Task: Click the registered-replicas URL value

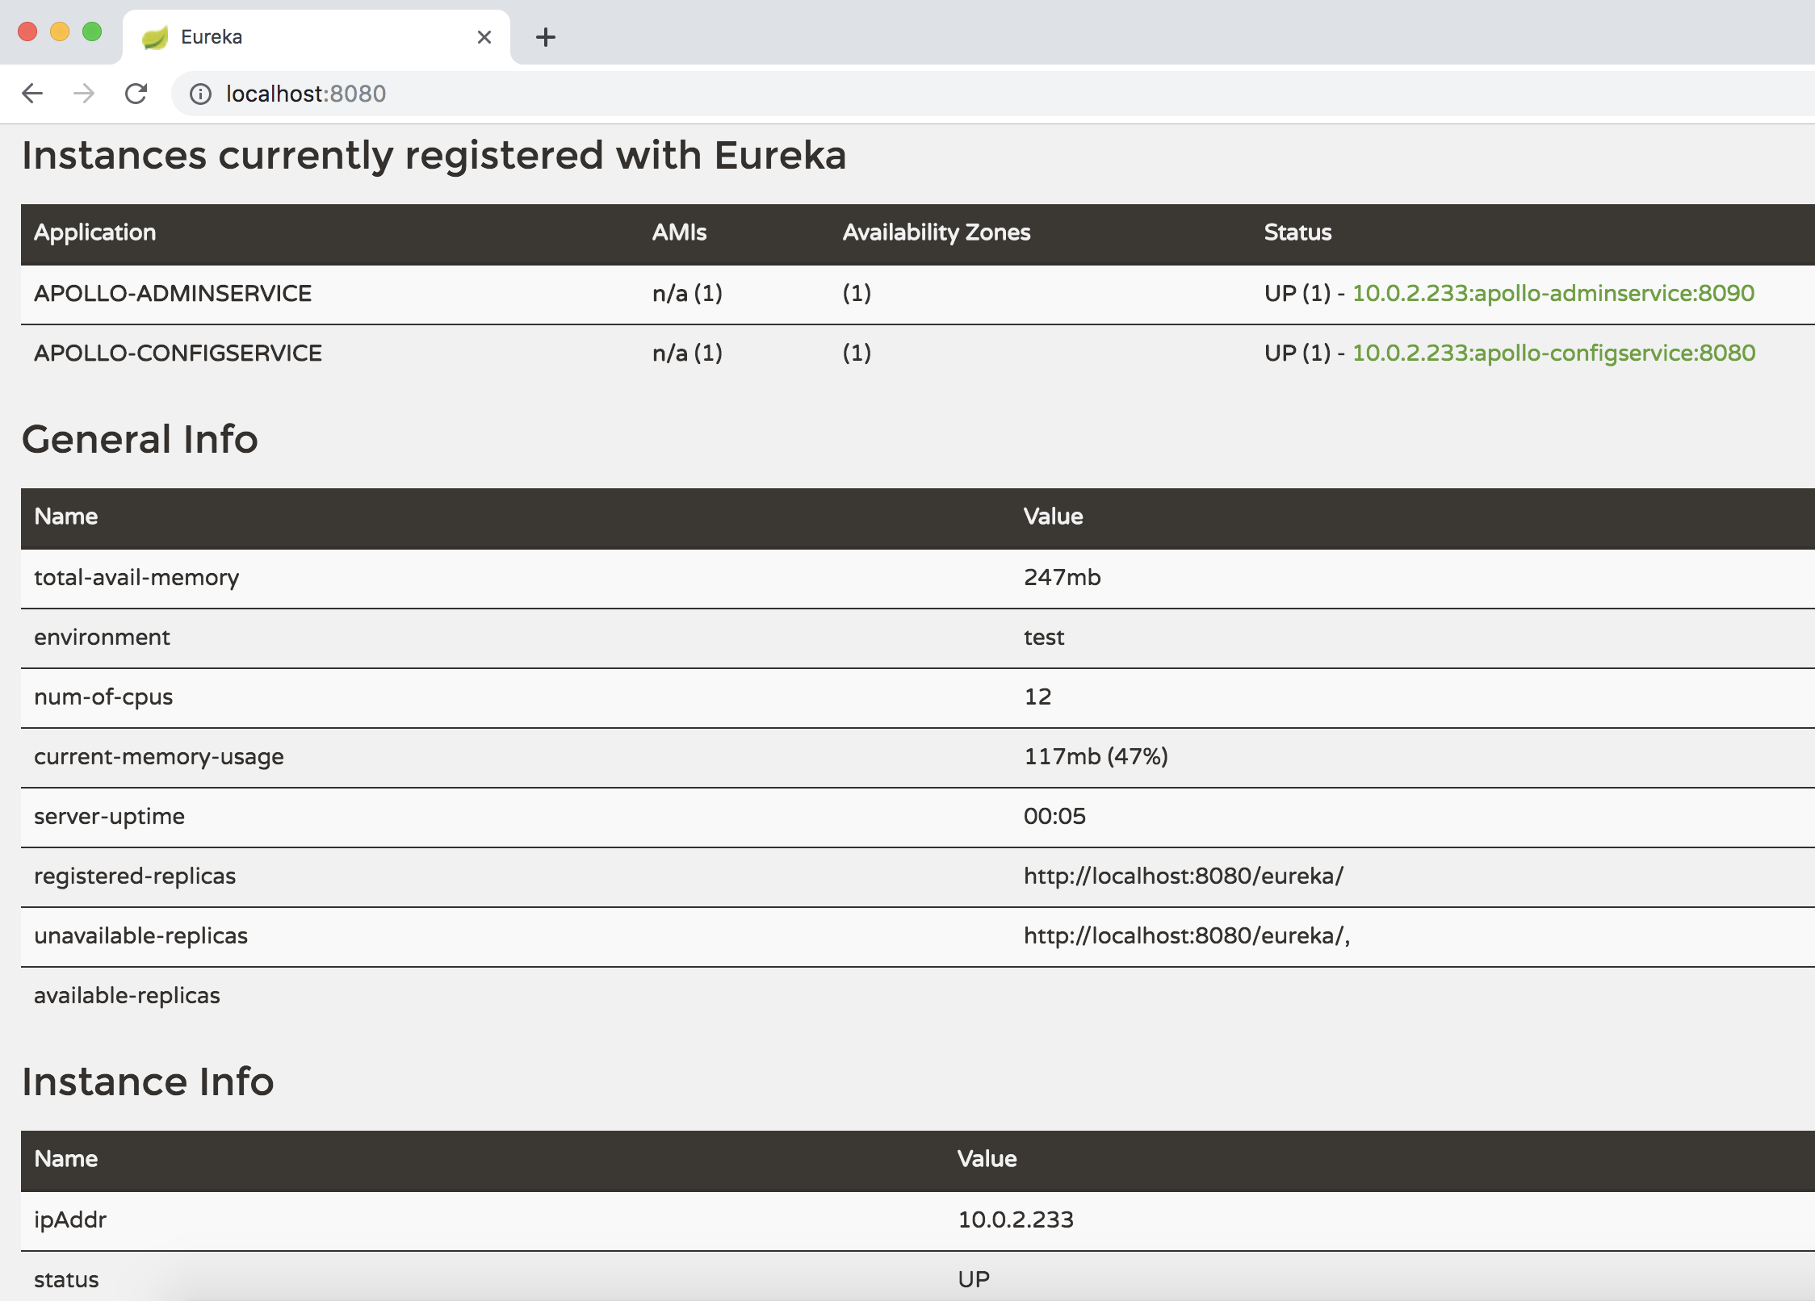Action: (x=1184, y=876)
